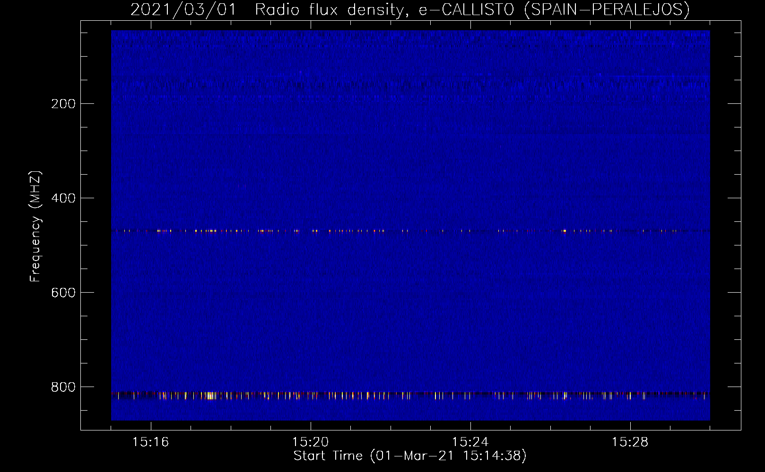
Task: Click the 200 frequency tick label
Action: (x=63, y=104)
